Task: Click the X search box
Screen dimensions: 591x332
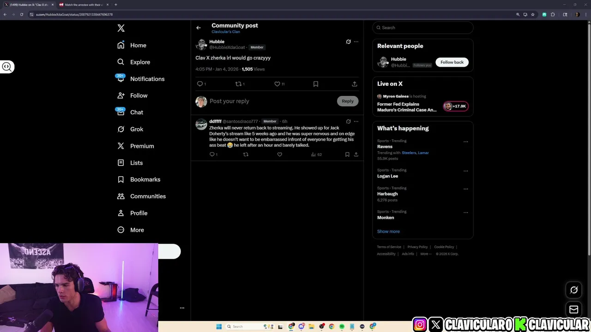Action: [x=423, y=28]
